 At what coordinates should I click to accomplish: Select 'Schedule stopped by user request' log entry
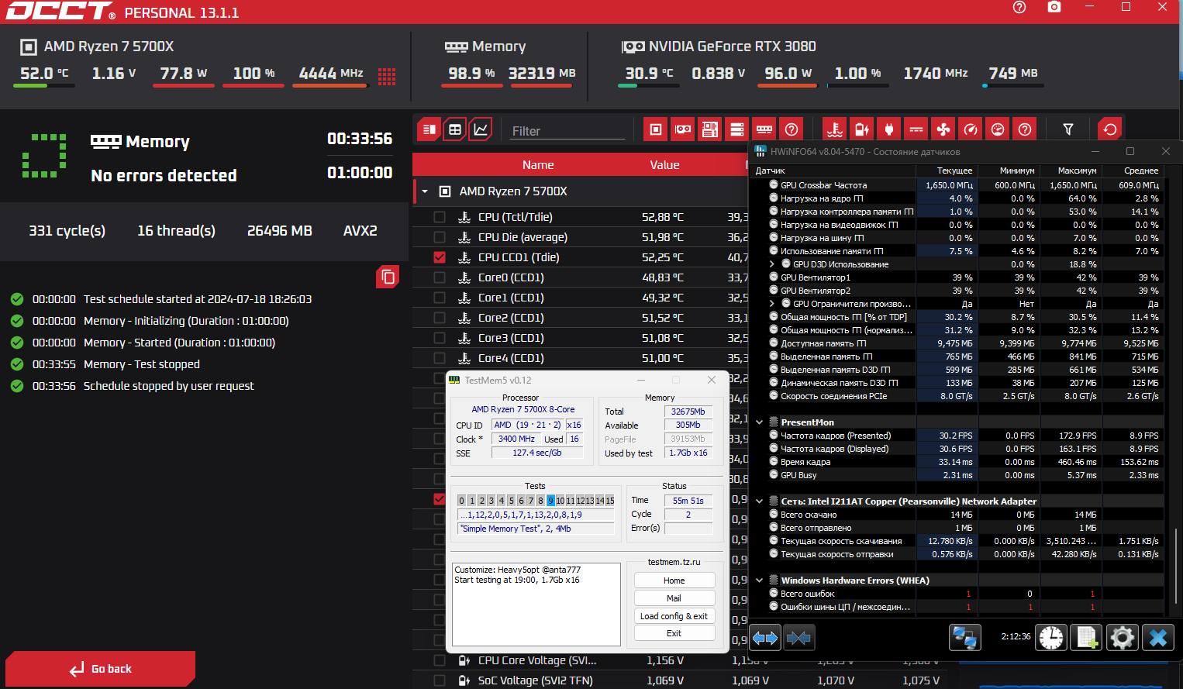pyautogui.click(x=169, y=386)
